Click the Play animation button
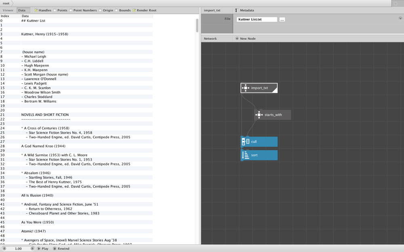 (x=43, y=249)
